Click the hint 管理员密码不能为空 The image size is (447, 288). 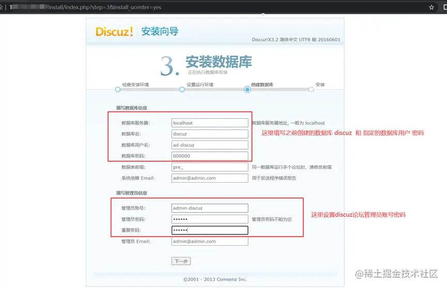point(272,219)
